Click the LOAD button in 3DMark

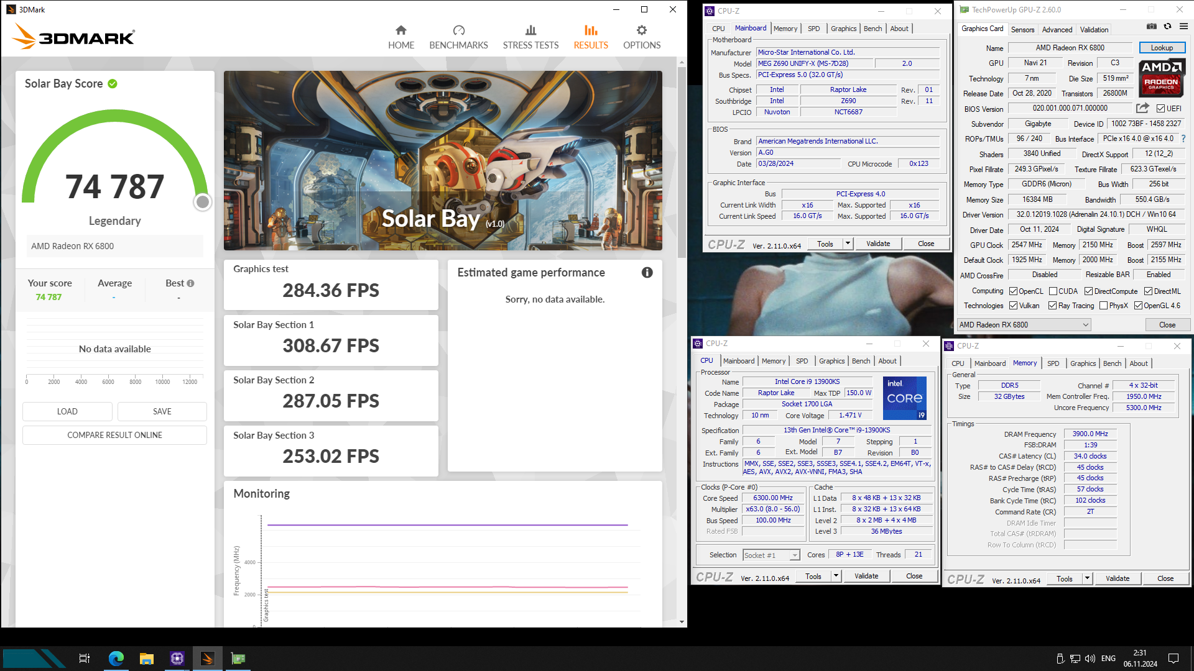67,411
